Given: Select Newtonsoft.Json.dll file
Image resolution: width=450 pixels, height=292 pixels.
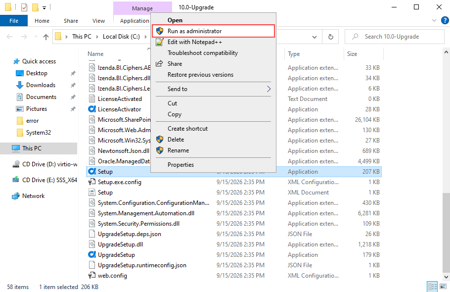Looking at the screenshot, I should click(x=124, y=151).
